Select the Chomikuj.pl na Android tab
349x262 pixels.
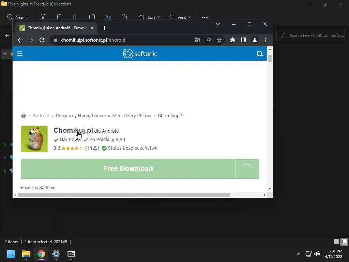point(56,28)
